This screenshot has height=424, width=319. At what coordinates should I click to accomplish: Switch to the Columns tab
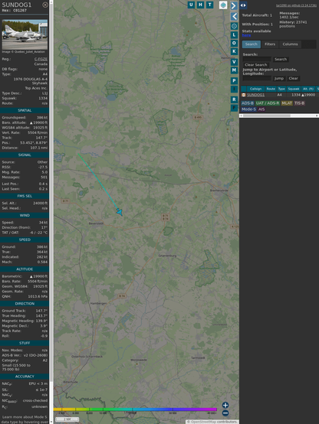(x=290, y=44)
